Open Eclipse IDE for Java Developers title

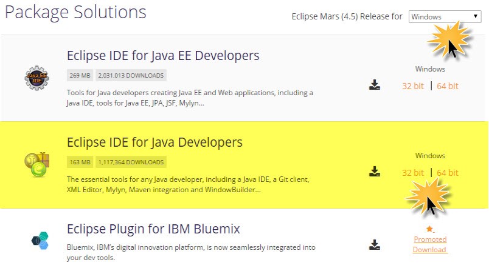click(154, 142)
